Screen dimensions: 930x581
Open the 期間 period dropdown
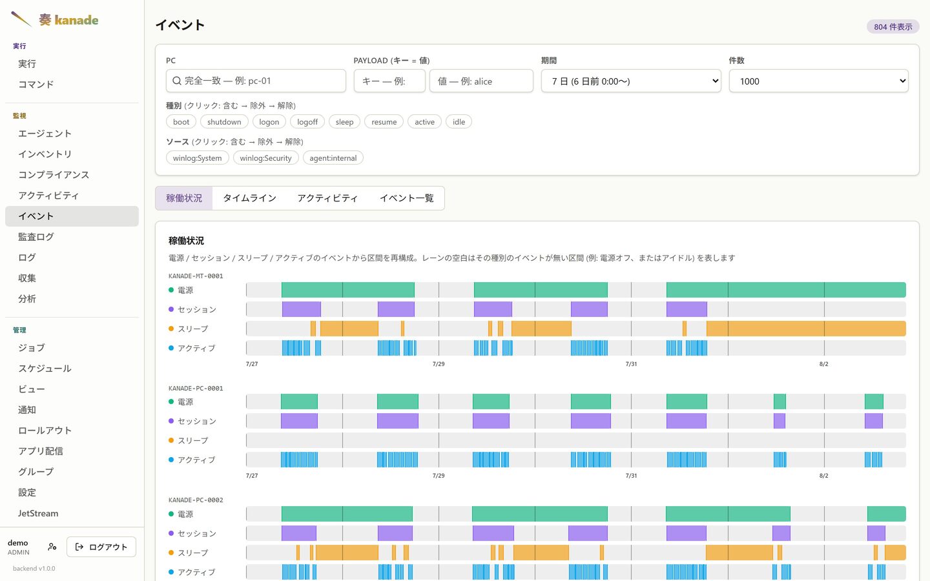coord(631,81)
